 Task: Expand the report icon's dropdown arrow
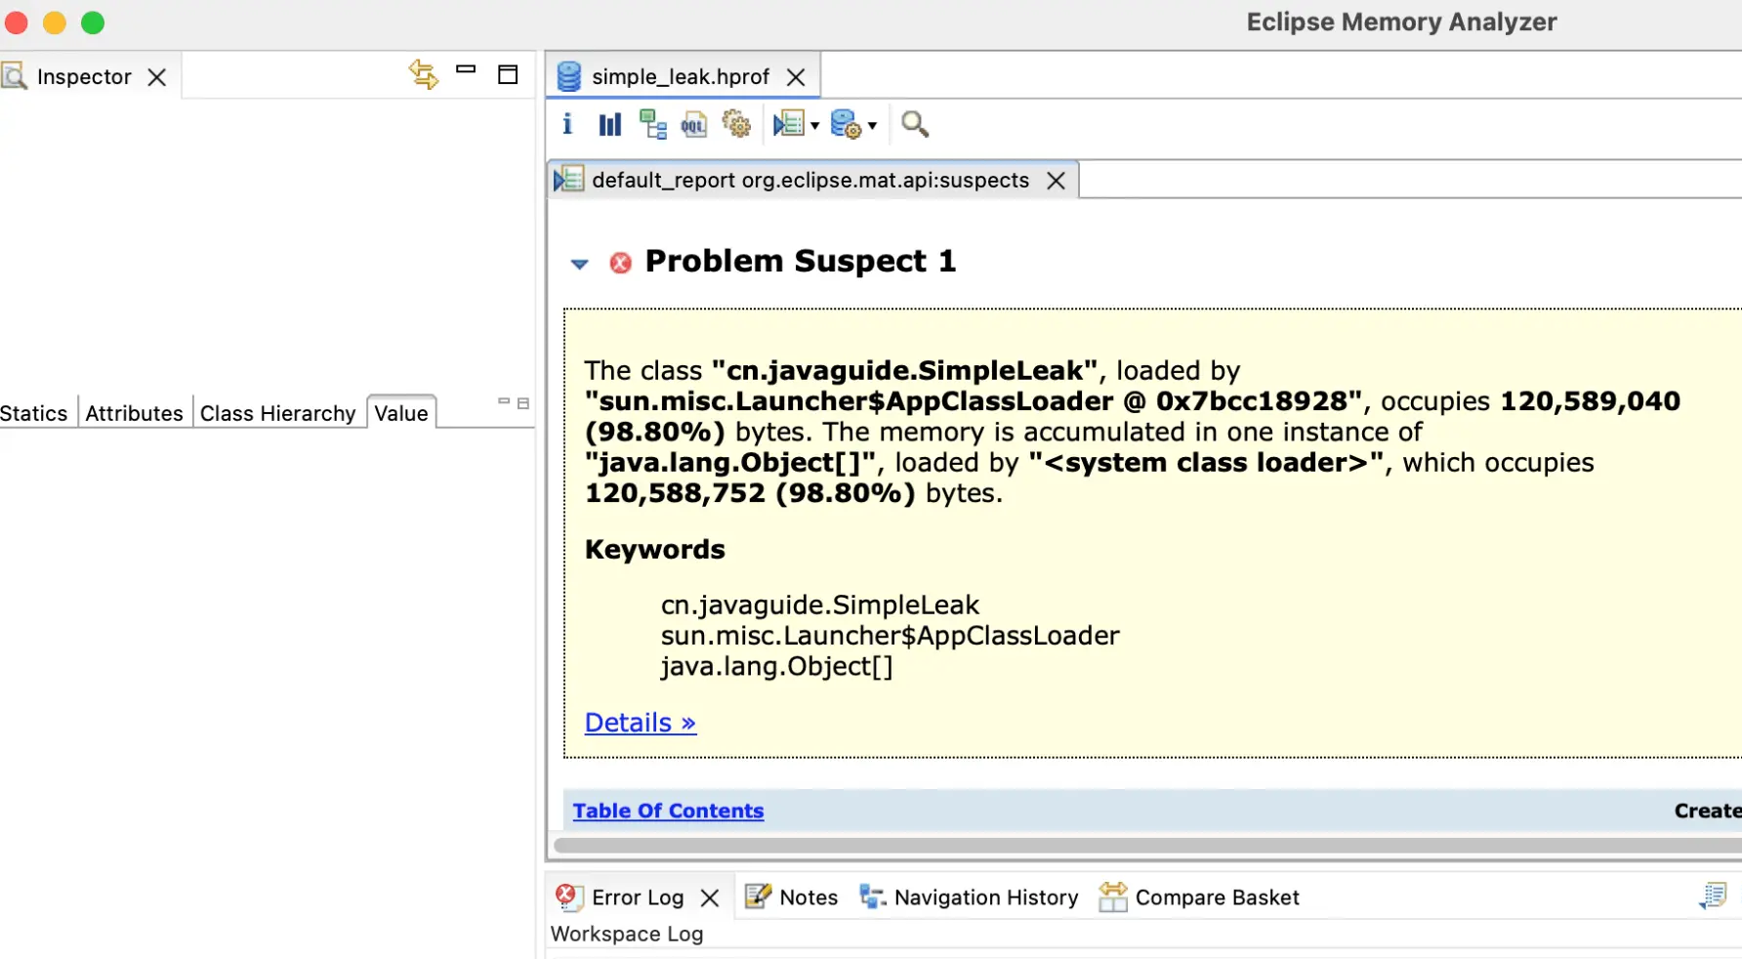pyautogui.click(x=815, y=126)
